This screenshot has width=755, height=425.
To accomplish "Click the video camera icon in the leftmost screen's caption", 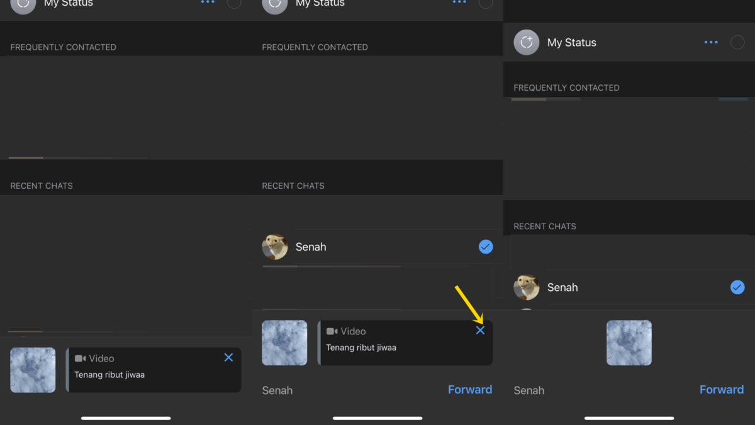I will (80, 358).
